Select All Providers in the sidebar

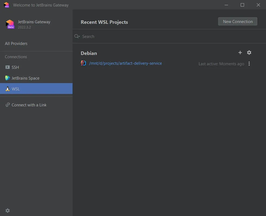point(16,44)
